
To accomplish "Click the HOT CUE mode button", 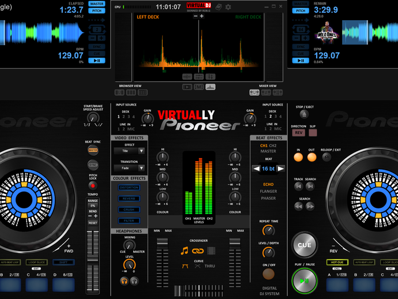I will (x=337, y=262).
